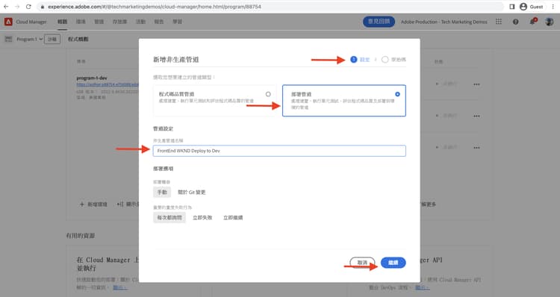Click the blue 繼續 button
This screenshot has width=560, height=297.
click(393, 263)
